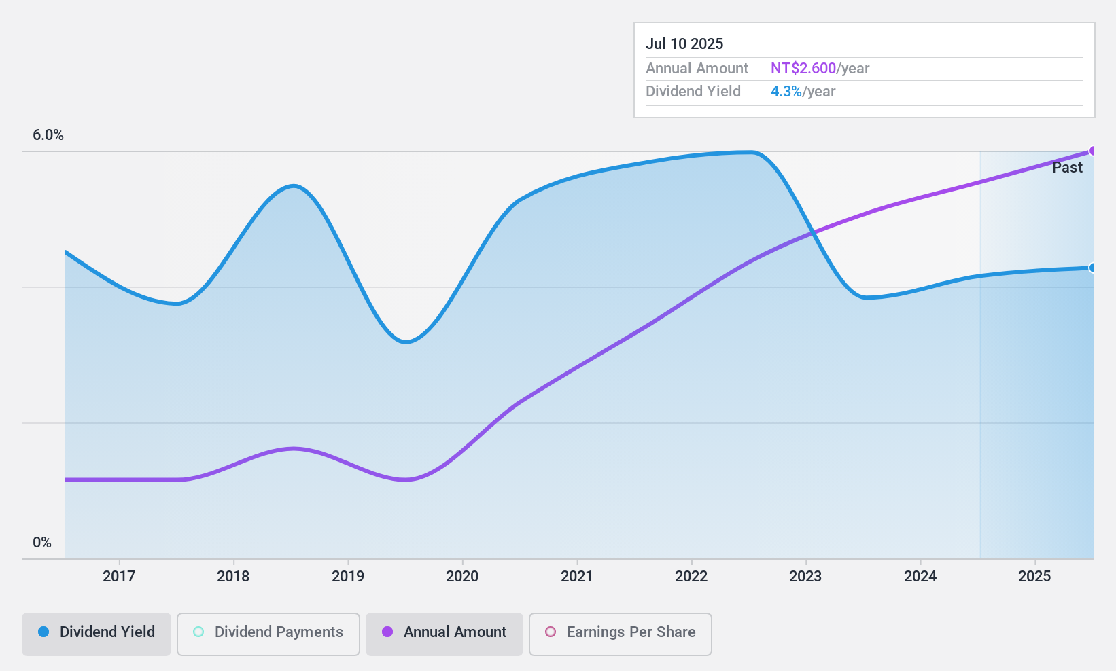
Task: Click the 2020 x-axis label
Action: pos(462,577)
